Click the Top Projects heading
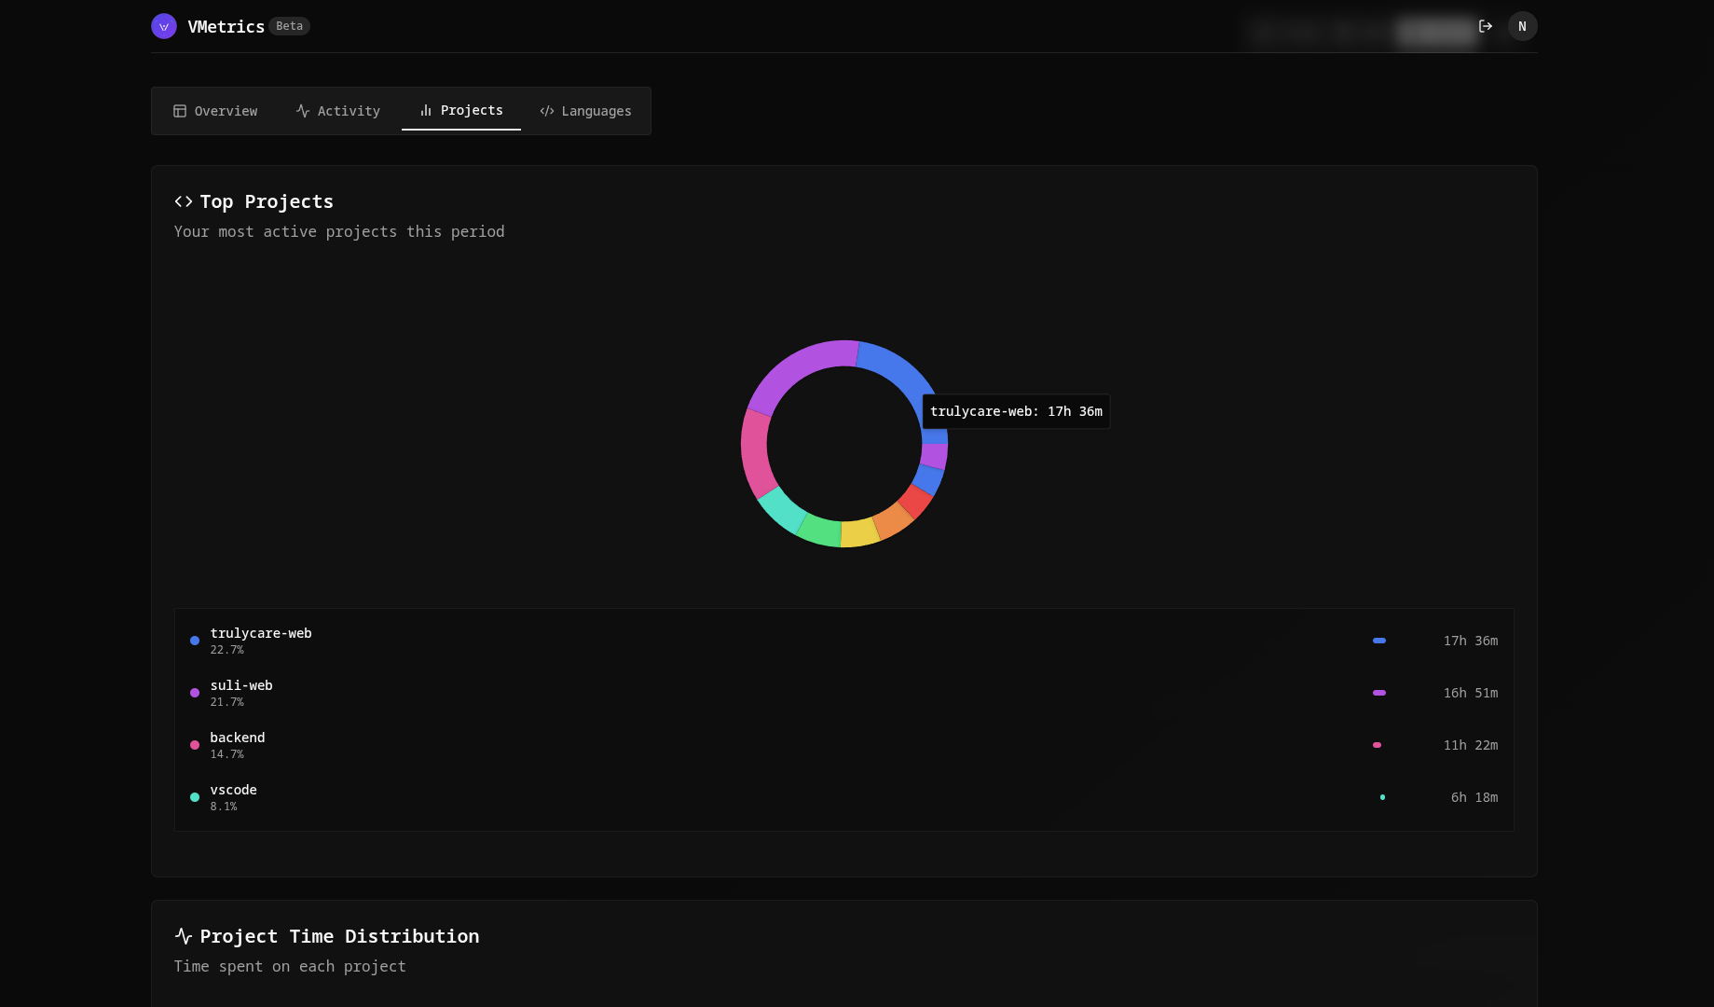1714x1007 pixels. coord(267,201)
